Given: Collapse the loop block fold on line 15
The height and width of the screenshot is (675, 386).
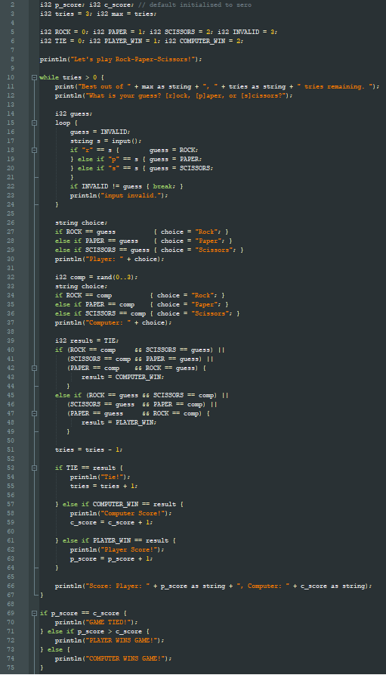Looking at the screenshot, I should 34,123.
